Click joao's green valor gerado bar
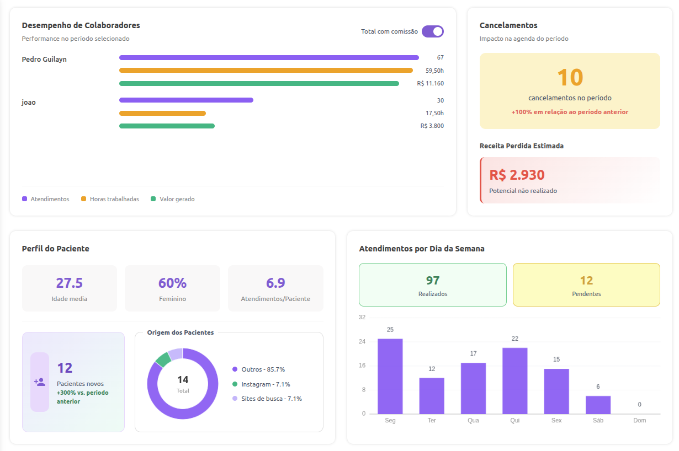The height and width of the screenshot is (451, 679). point(167,126)
